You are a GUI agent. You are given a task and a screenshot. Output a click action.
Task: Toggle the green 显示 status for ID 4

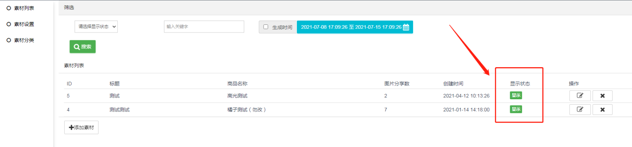coord(516,109)
